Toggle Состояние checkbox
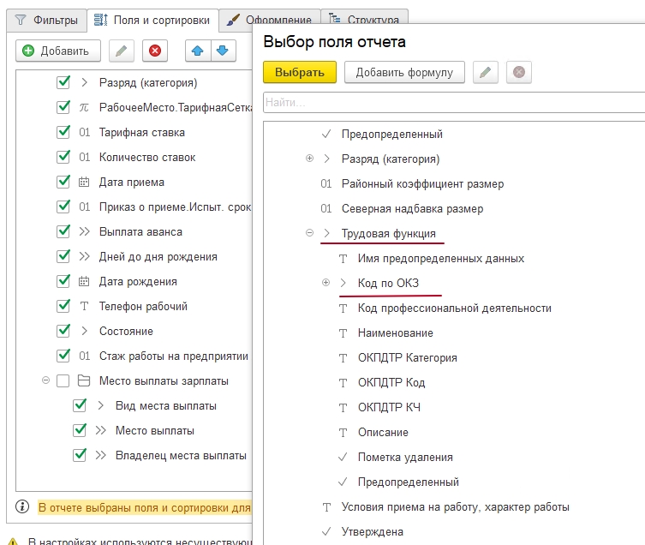This screenshot has height=545, width=645. [63, 331]
